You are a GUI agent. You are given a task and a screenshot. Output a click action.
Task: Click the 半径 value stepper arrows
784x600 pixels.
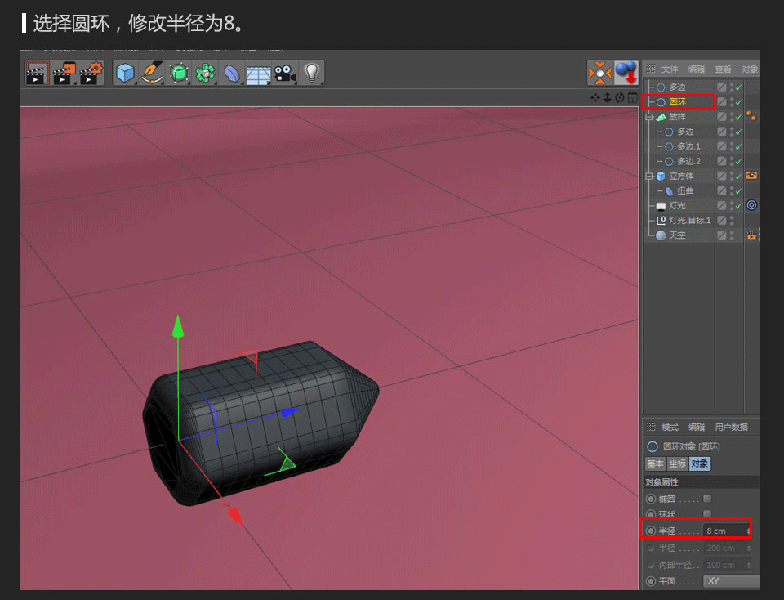(x=748, y=531)
